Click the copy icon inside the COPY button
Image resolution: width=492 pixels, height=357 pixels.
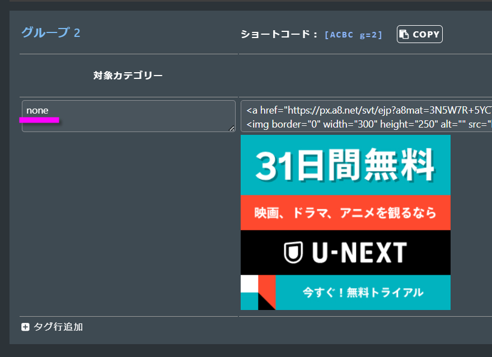pyautogui.click(x=404, y=34)
